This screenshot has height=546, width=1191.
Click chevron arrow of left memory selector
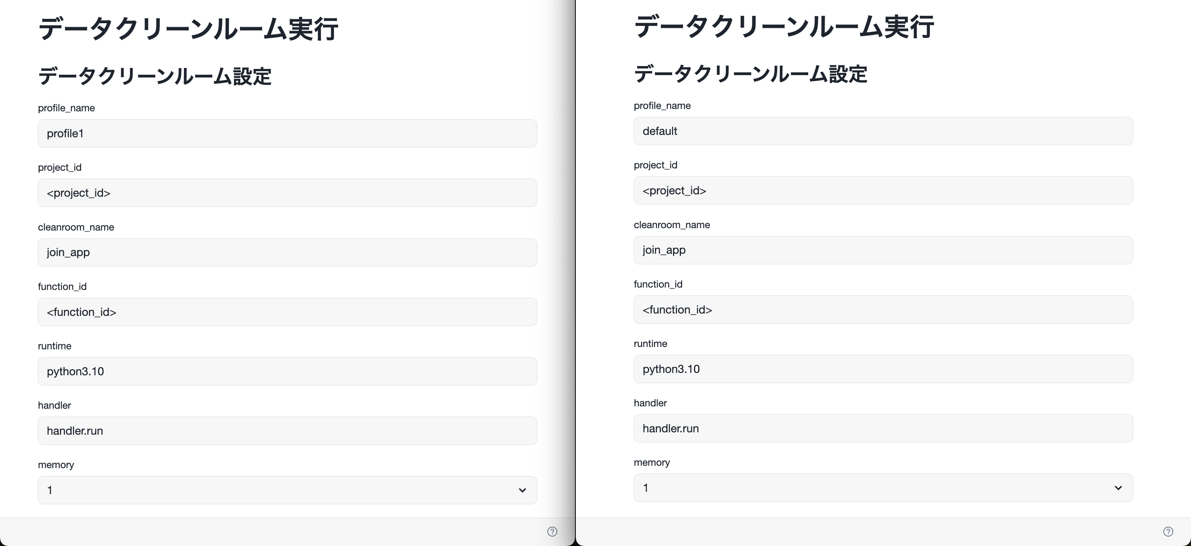pos(522,490)
